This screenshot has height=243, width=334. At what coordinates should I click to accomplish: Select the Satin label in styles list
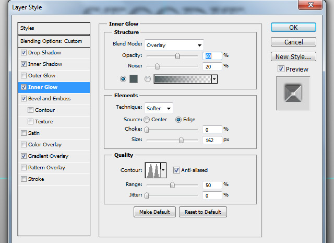34,133
